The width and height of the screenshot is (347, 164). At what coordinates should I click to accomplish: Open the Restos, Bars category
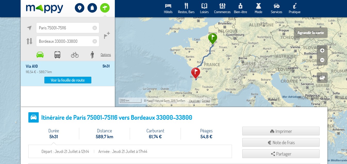pos(186,8)
